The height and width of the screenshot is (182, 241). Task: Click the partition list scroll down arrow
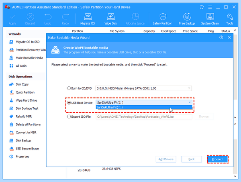(x=235, y=117)
